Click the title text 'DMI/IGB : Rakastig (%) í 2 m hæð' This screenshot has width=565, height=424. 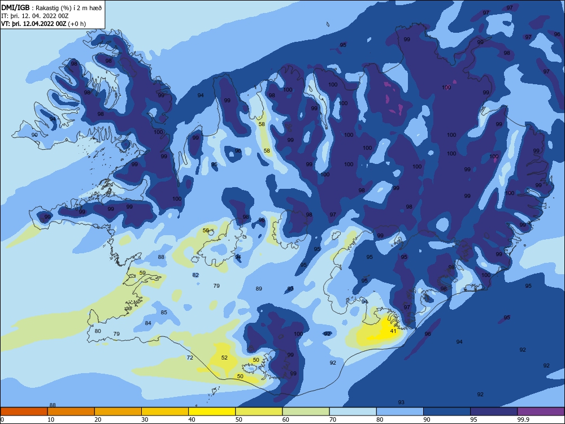(51, 7)
